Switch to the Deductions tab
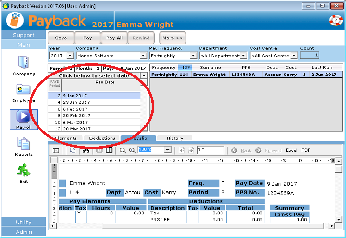This screenshot has width=346, height=238. [102, 138]
